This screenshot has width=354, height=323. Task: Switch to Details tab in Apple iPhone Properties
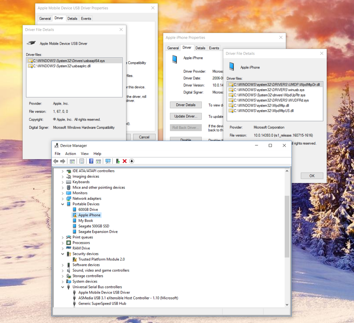[x=200, y=48]
